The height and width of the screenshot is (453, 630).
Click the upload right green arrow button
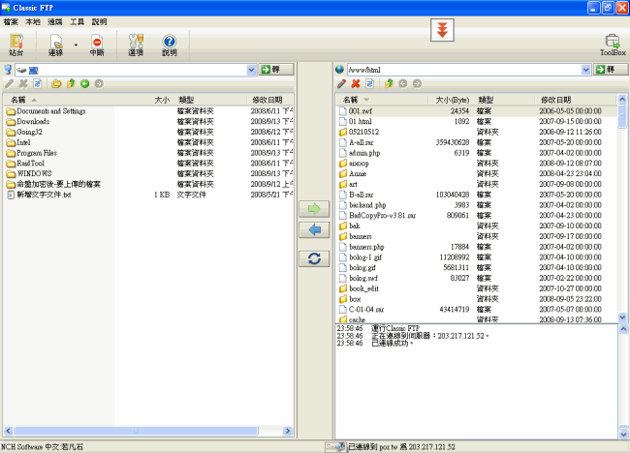click(x=313, y=208)
